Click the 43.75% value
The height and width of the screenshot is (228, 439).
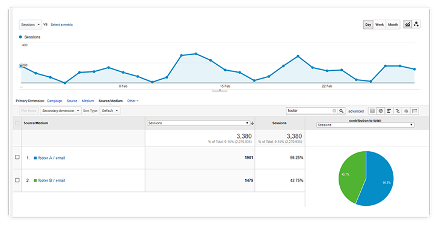(296, 181)
